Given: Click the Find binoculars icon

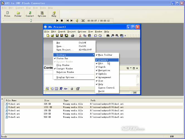Looking at the screenshot, I should tap(108, 35).
